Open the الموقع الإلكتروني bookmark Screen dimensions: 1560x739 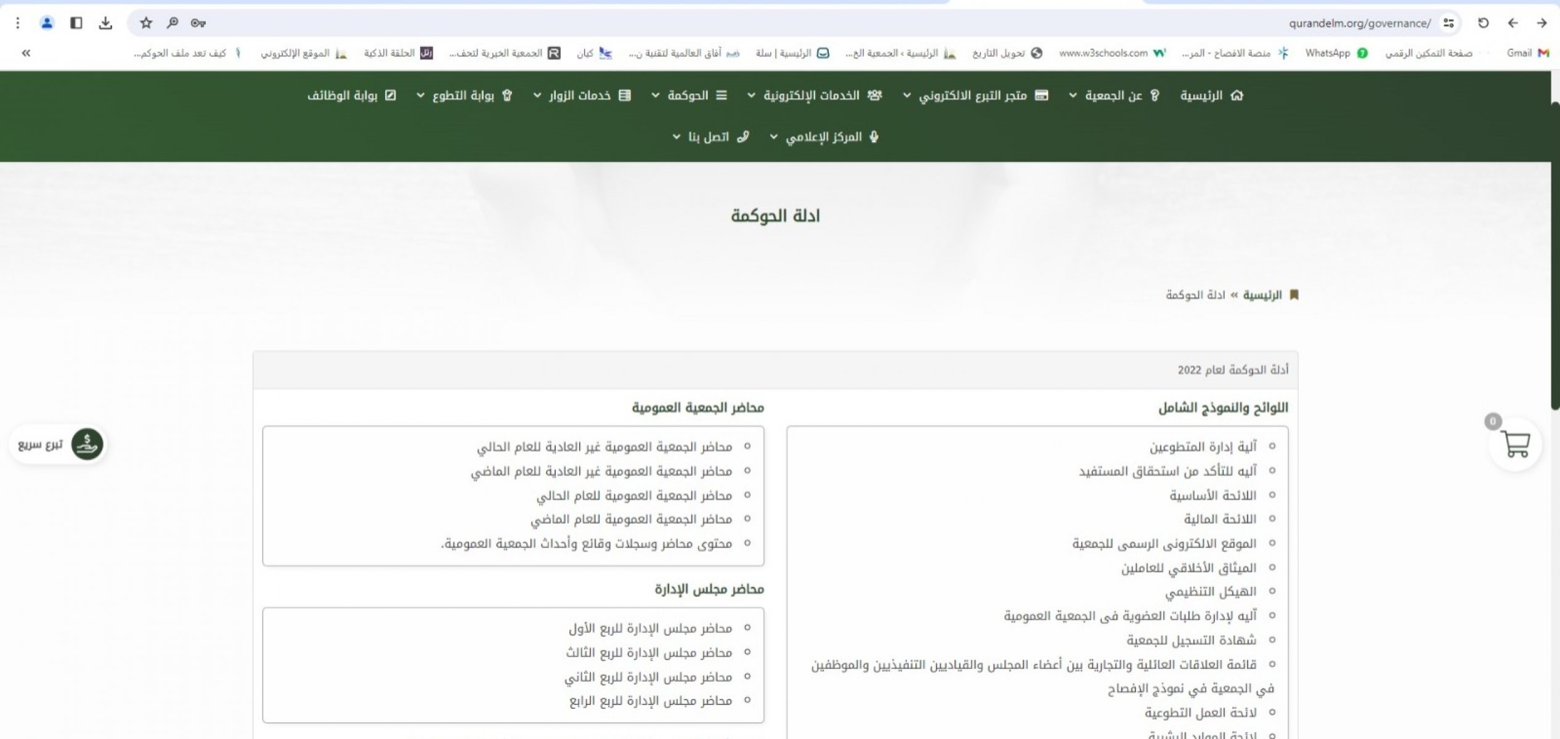coord(304,53)
